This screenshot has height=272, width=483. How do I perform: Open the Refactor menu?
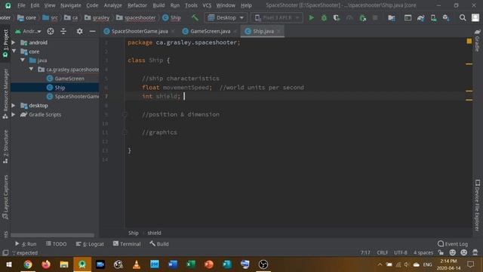137,5
